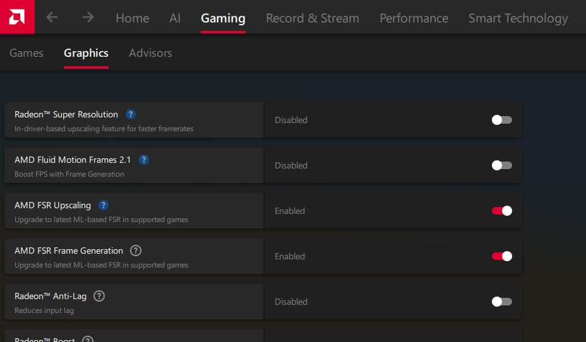Switch to the Home tab
Viewport: 586px width, 342px height.
133,18
